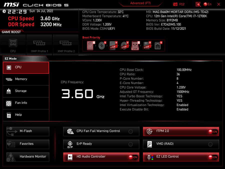This screenshot has height=169, width=225.
Task: Open the Memory section
Action: click(x=26, y=79)
